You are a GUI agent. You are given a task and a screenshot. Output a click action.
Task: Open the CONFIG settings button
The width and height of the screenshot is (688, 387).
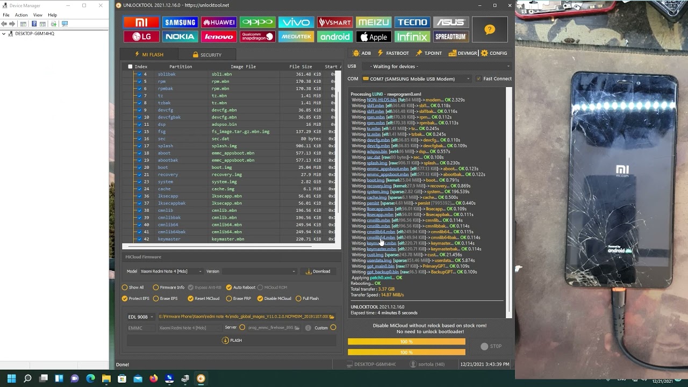tap(494, 53)
